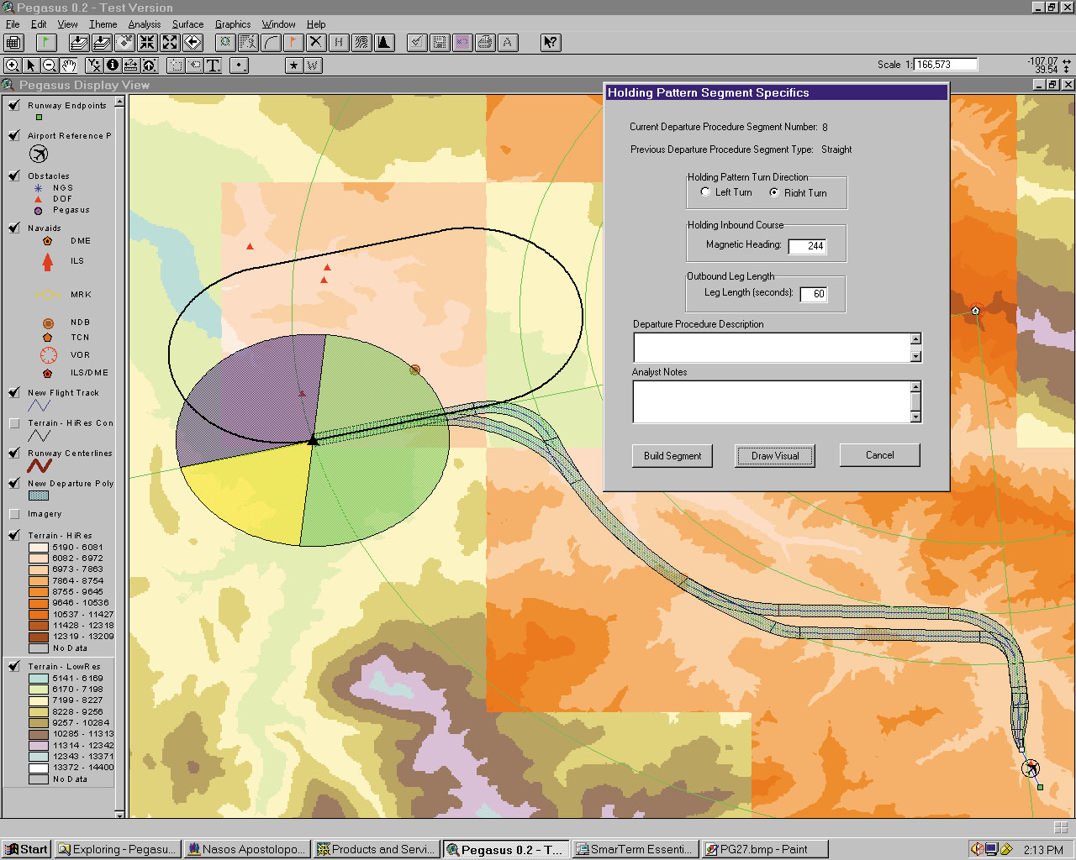Select the curve segment tool icon

coord(271,42)
